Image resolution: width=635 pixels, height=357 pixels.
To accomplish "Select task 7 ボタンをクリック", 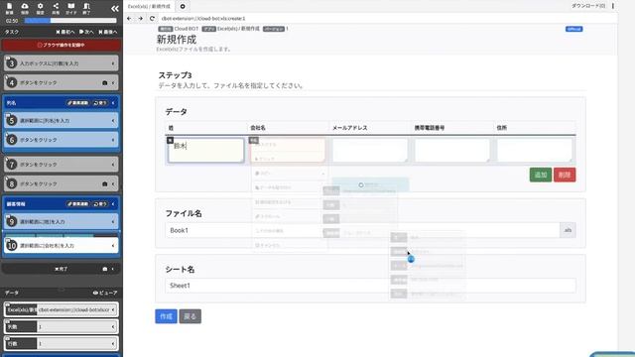I will pyautogui.click(x=62, y=165).
